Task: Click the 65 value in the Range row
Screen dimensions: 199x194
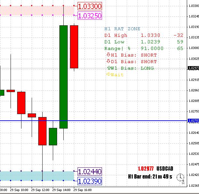Action: (180, 48)
